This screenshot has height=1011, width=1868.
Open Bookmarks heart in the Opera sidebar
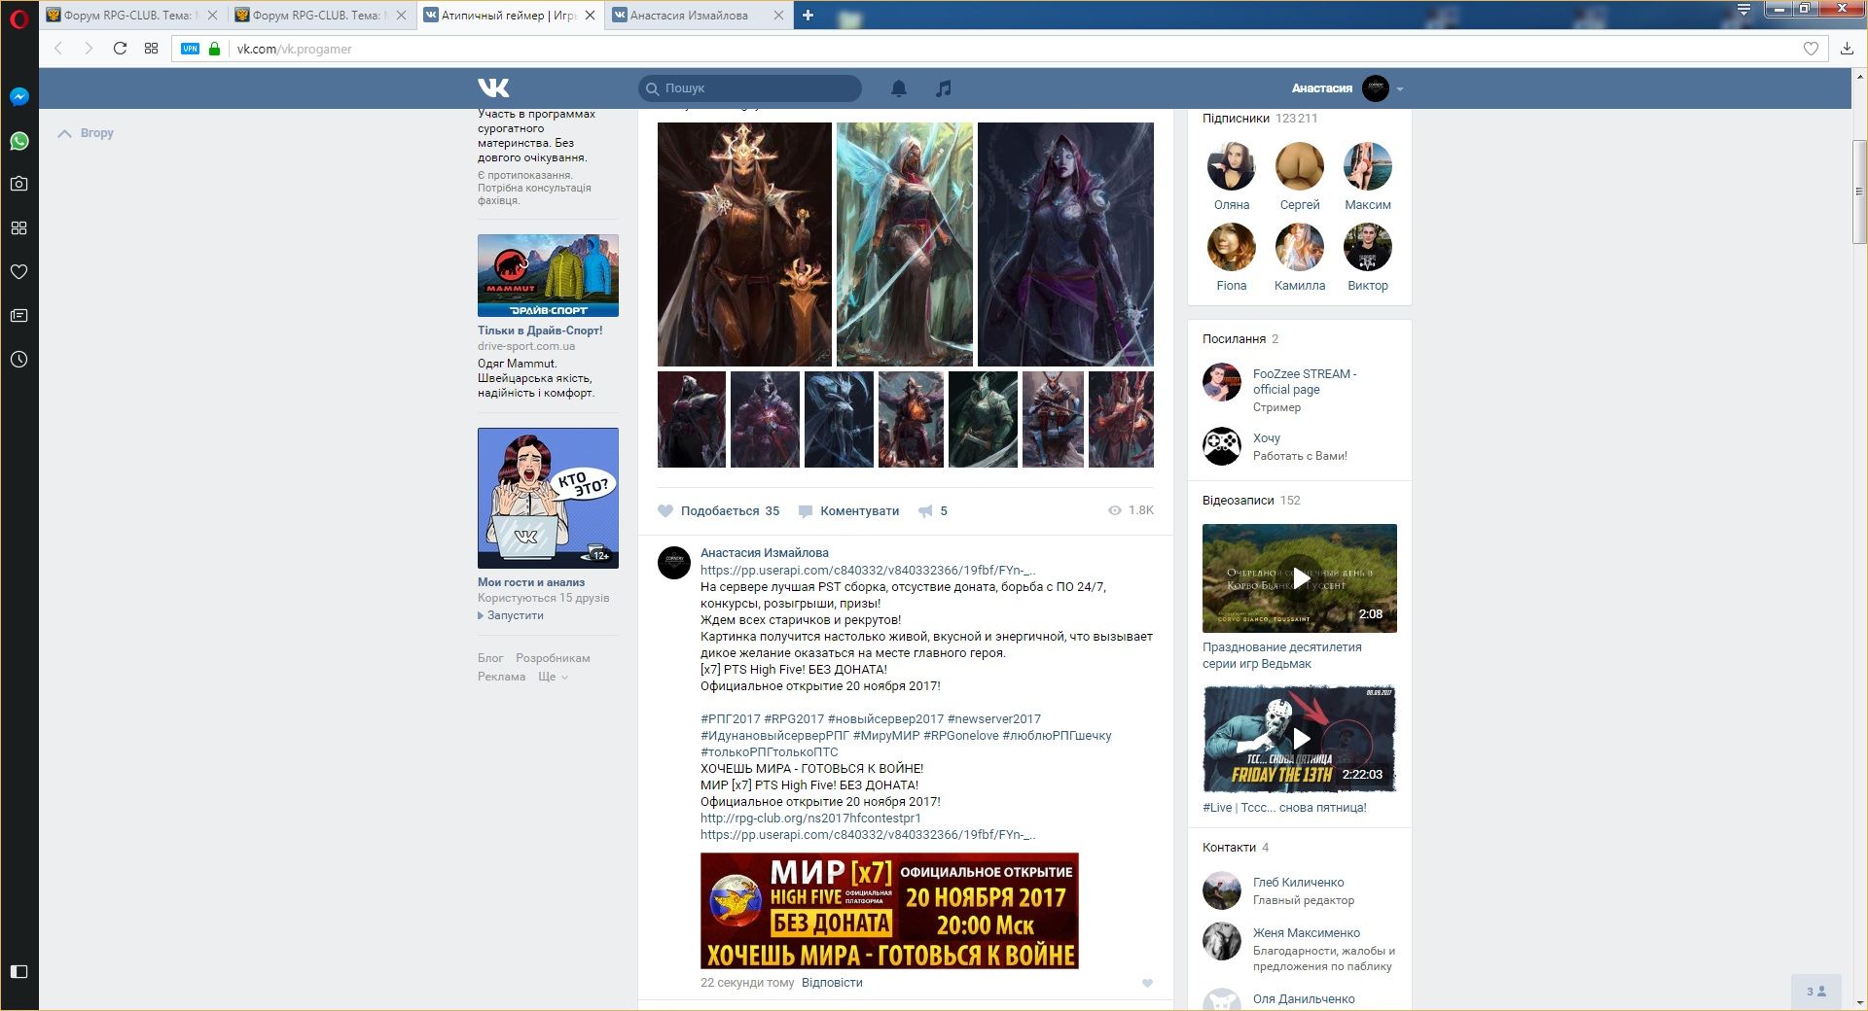click(x=18, y=271)
